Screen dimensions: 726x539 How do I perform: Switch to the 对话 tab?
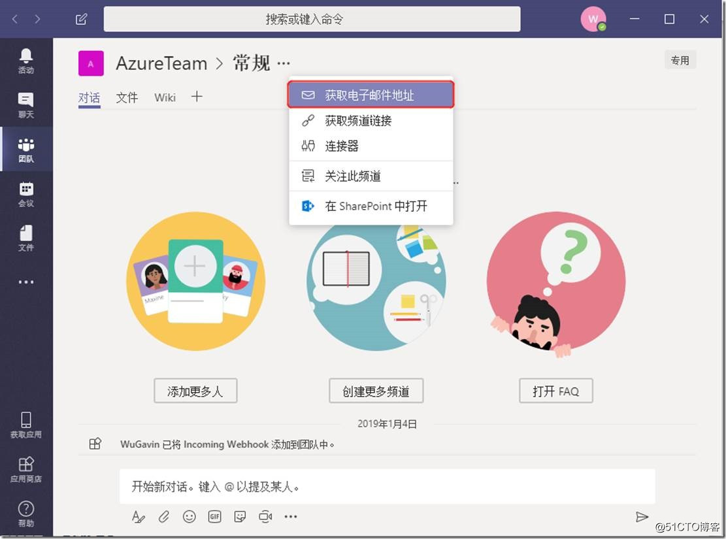tap(89, 98)
